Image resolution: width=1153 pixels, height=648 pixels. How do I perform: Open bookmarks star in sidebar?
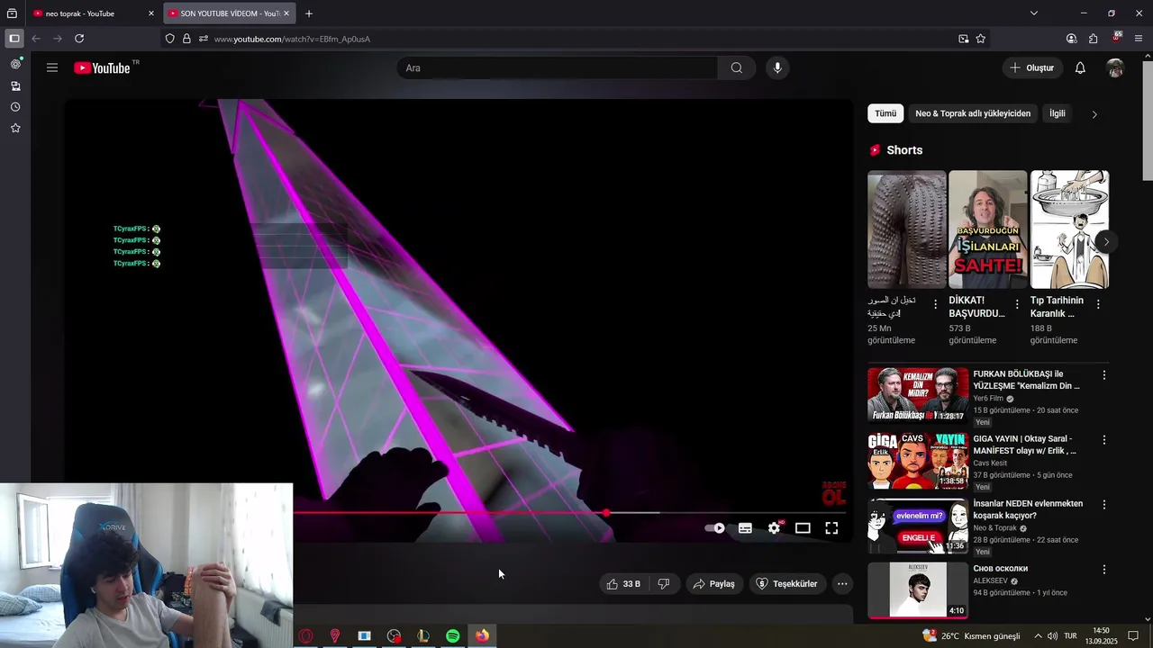pos(15,129)
